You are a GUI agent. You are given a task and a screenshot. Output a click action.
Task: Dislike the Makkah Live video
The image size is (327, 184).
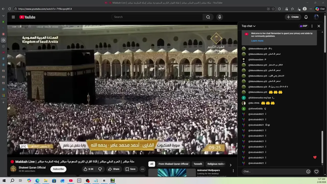[100, 169]
